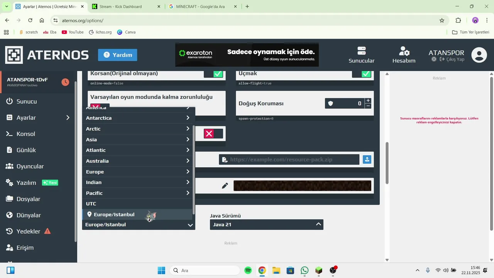Open WhatsApp from the taskbar
Image resolution: width=494 pixels, height=278 pixels.
point(305,270)
